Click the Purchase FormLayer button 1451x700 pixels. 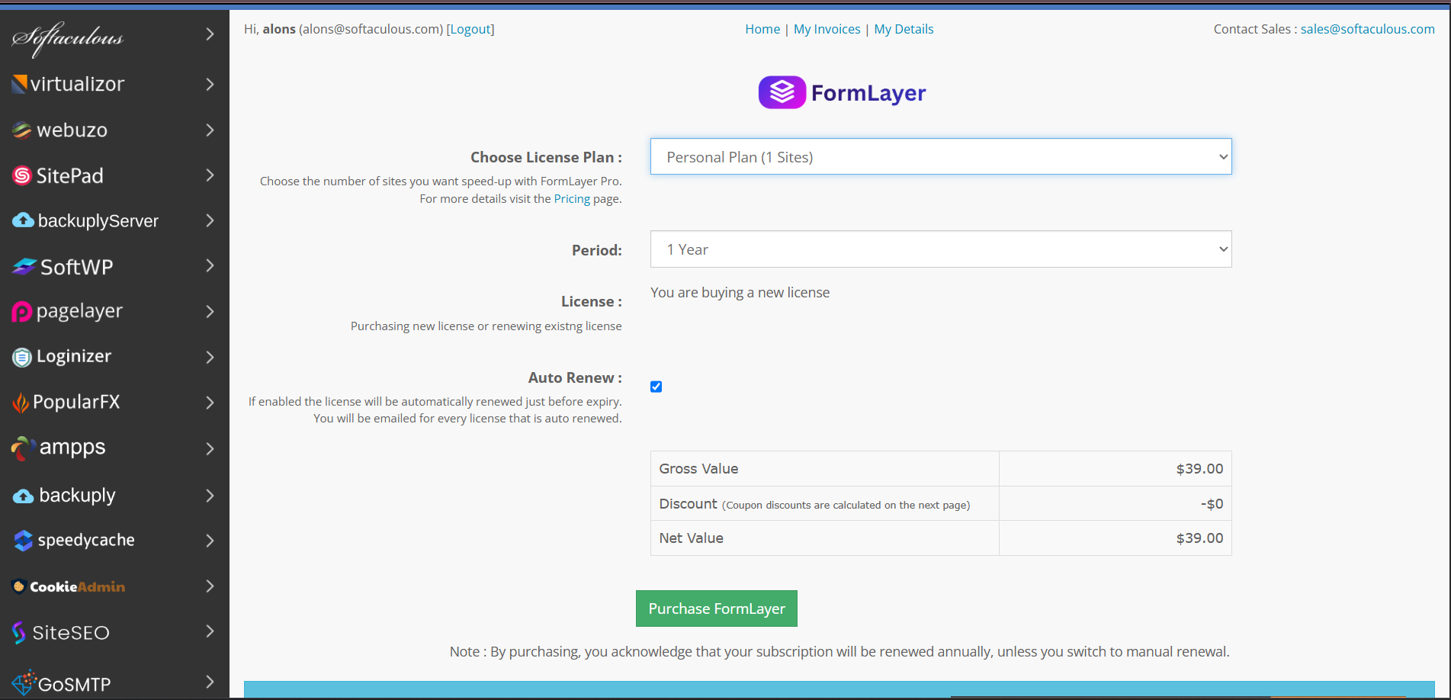pos(717,608)
